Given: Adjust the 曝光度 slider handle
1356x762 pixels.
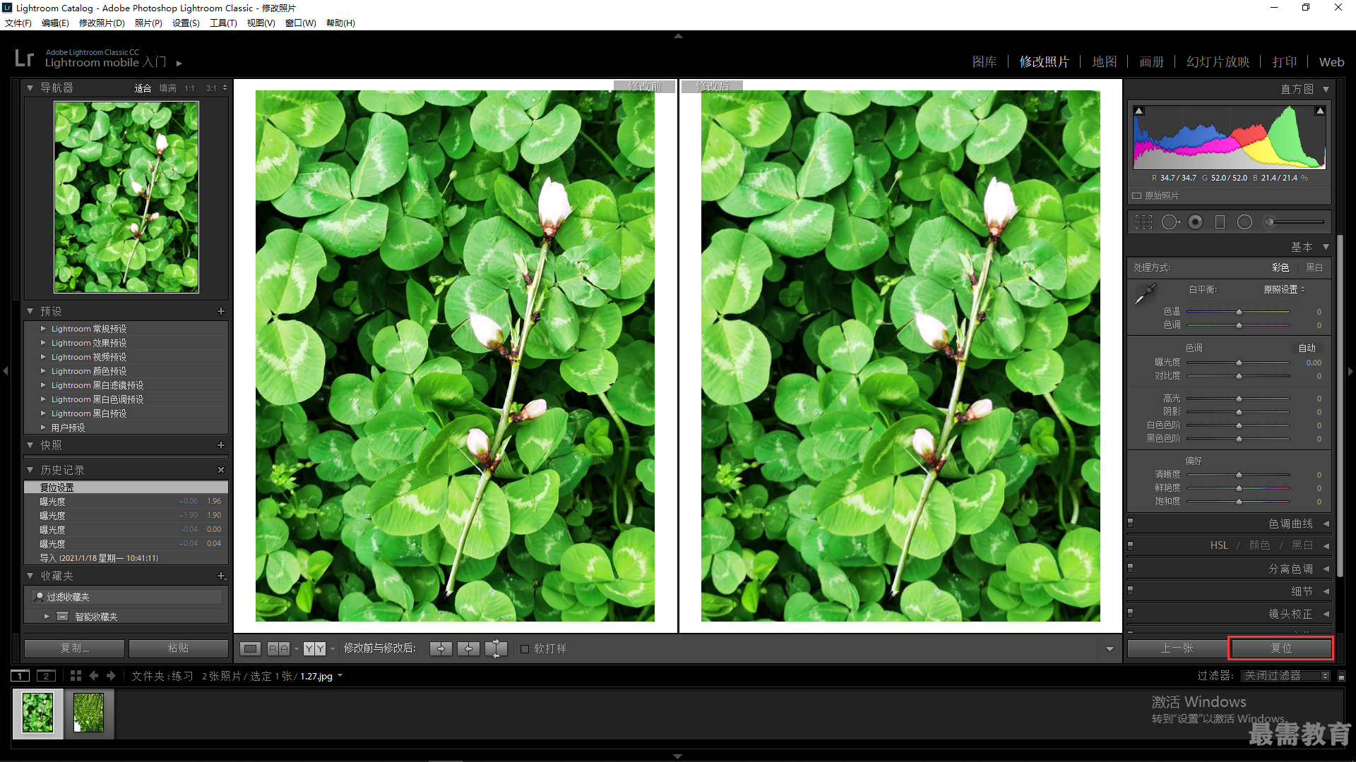Looking at the screenshot, I should click(1239, 363).
